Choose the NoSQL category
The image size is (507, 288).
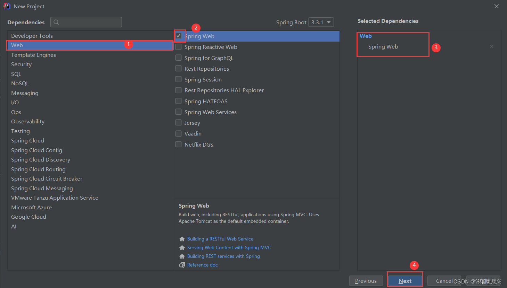[x=90, y=84]
